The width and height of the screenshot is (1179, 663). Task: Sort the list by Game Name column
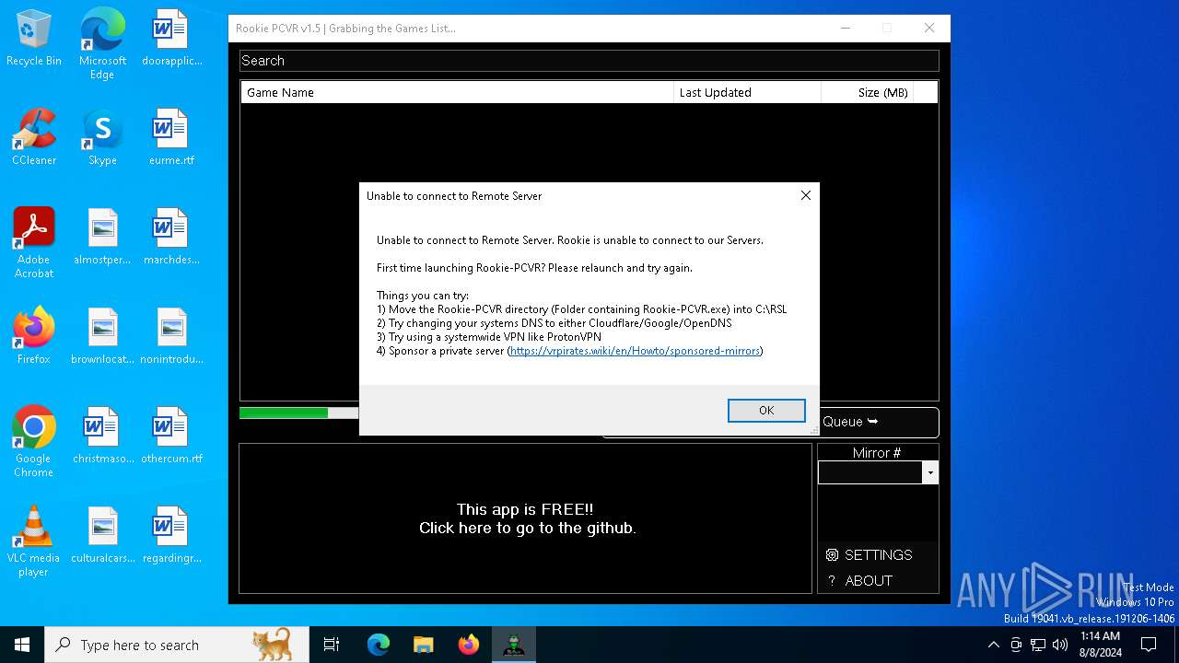(x=457, y=92)
